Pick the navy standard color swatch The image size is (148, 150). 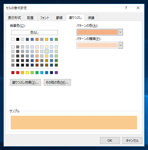pyautogui.click(x=51, y=73)
